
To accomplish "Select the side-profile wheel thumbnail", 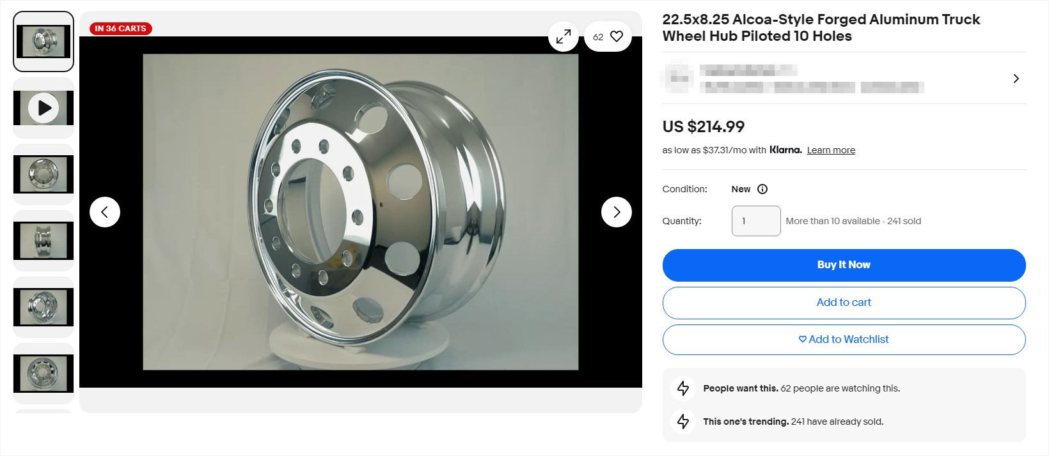I will 43,241.
